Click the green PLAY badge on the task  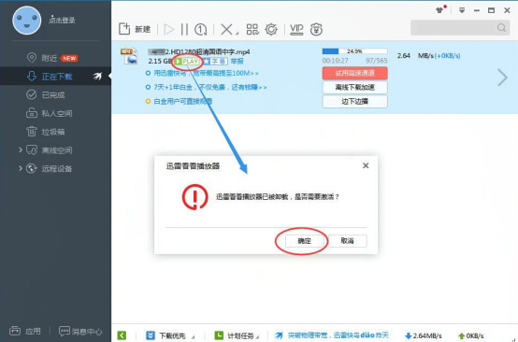(x=187, y=62)
